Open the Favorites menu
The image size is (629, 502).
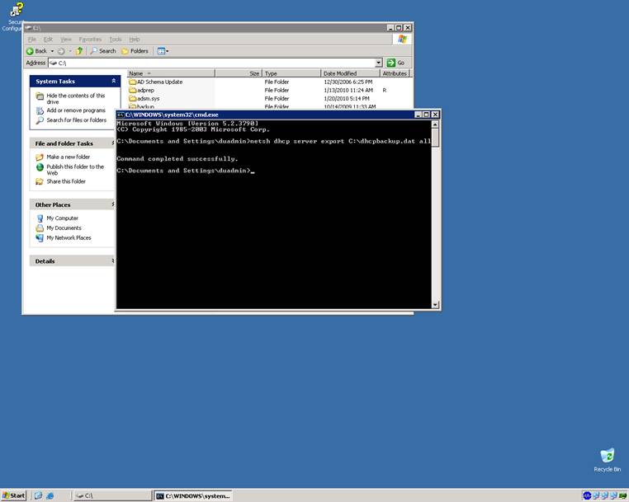90,39
